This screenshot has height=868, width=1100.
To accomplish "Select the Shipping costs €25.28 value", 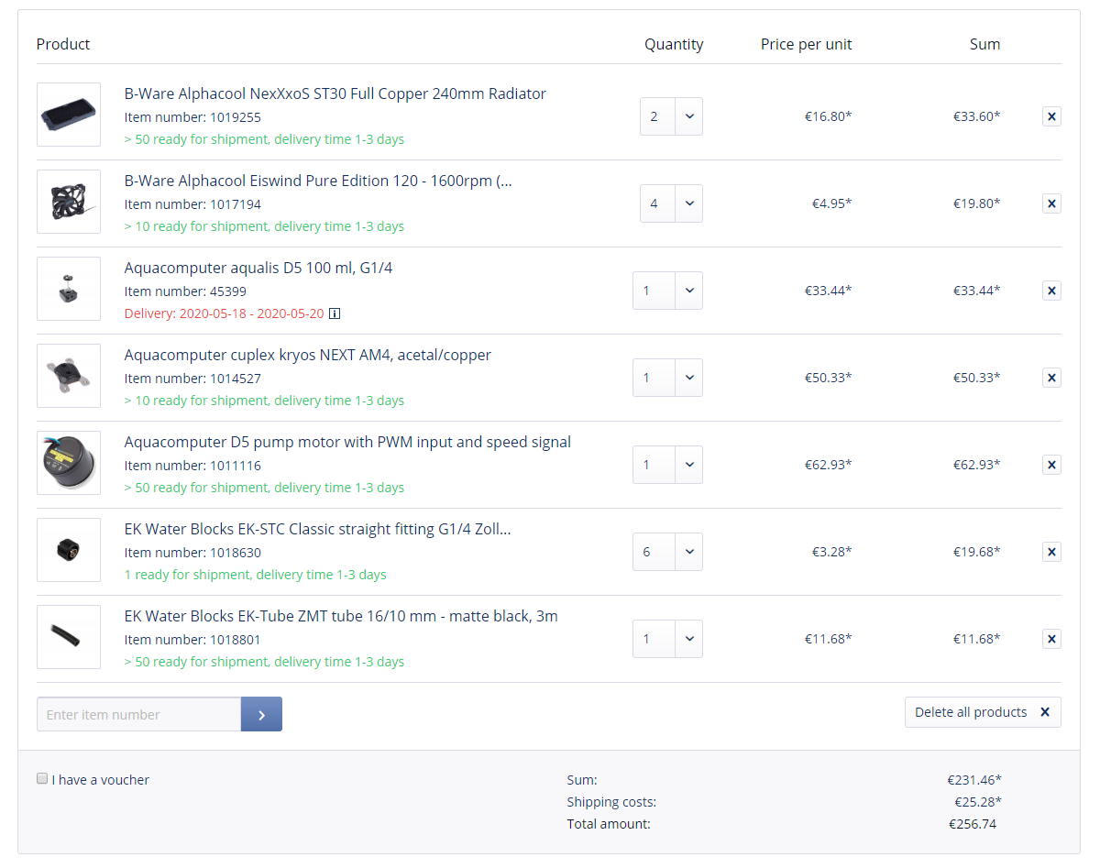I will 978,802.
